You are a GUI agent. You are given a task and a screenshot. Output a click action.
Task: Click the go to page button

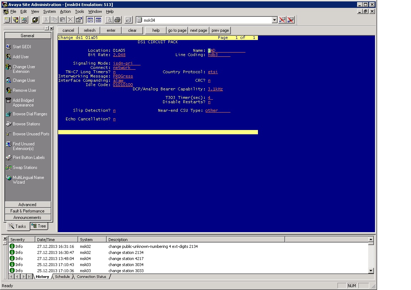click(177, 30)
